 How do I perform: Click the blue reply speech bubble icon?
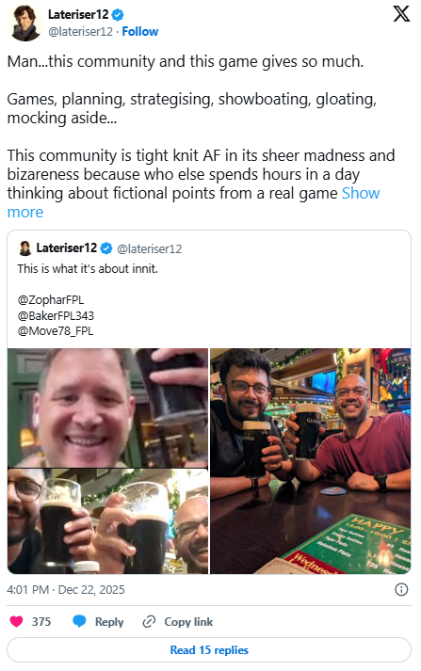tap(79, 621)
